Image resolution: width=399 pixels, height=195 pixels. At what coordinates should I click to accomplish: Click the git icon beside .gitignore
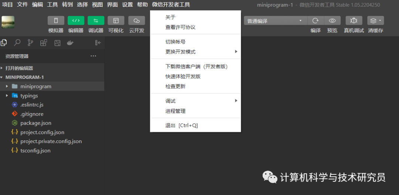tap(15, 114)
